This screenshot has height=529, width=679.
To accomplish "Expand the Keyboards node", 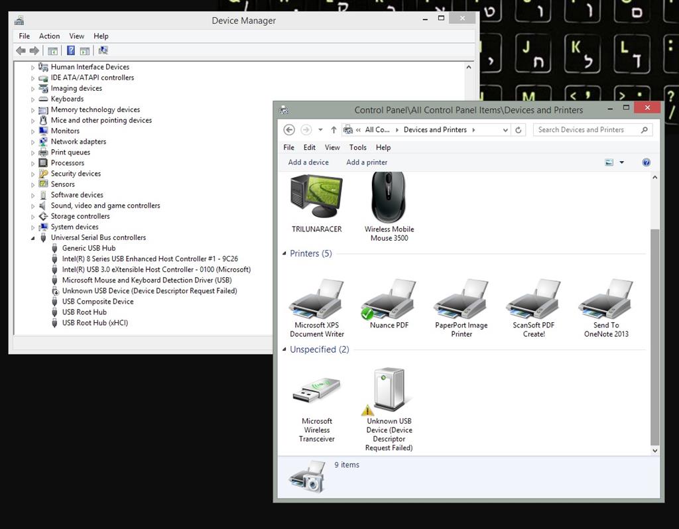I will point(32,99).
